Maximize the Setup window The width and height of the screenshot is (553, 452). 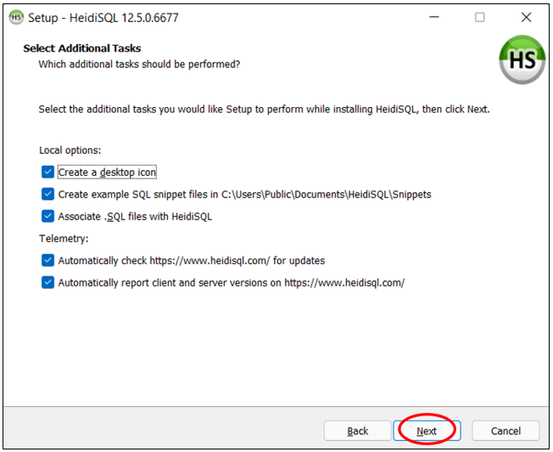click(x=480, y=17)
